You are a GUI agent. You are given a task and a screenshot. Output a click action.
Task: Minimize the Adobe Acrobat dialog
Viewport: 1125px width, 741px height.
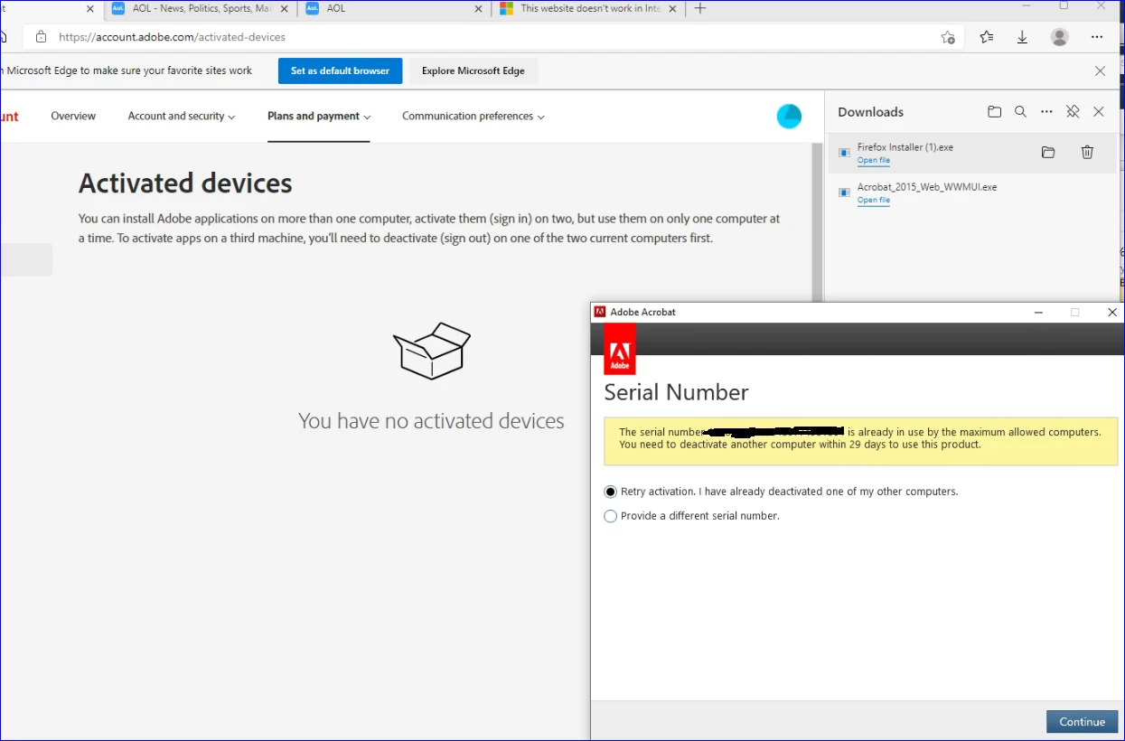click(1039, 312)
